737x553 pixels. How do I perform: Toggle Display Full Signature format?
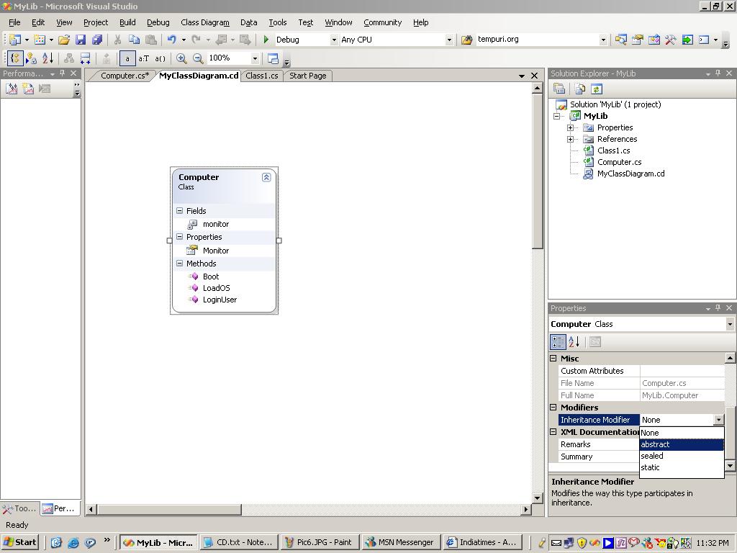coord(160,58)
